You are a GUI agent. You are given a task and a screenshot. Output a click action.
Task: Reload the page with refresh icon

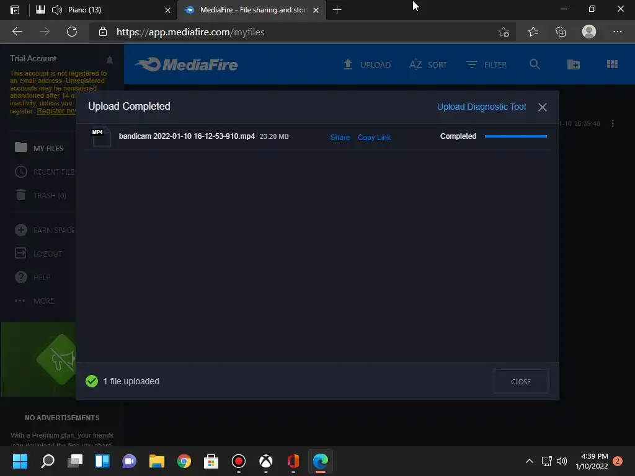pos(72,32)
